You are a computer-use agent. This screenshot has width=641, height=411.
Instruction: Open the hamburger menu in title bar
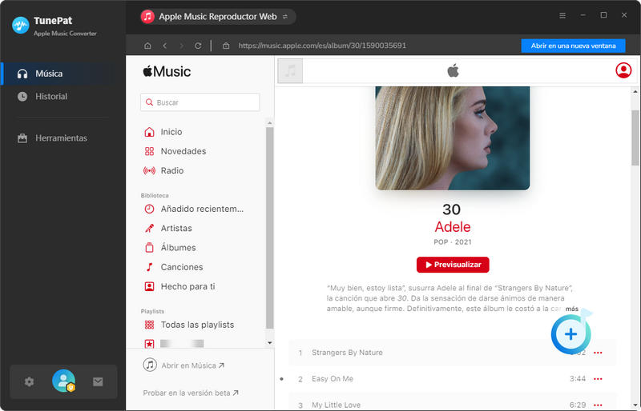pyautogui.click(x=562, y=15)
